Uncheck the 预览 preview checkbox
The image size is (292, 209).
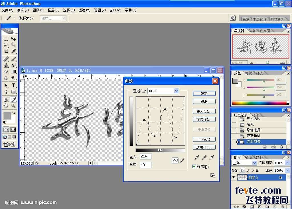click(194, 167)
